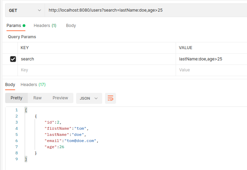Uncheck the search query param checkbox
This screenshot has width=247, height=170.
(13, 59)
